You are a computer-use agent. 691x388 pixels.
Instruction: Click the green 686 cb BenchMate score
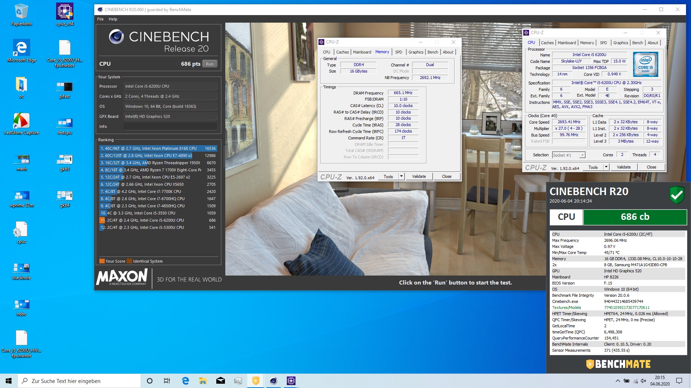click(x=635, y=217)
